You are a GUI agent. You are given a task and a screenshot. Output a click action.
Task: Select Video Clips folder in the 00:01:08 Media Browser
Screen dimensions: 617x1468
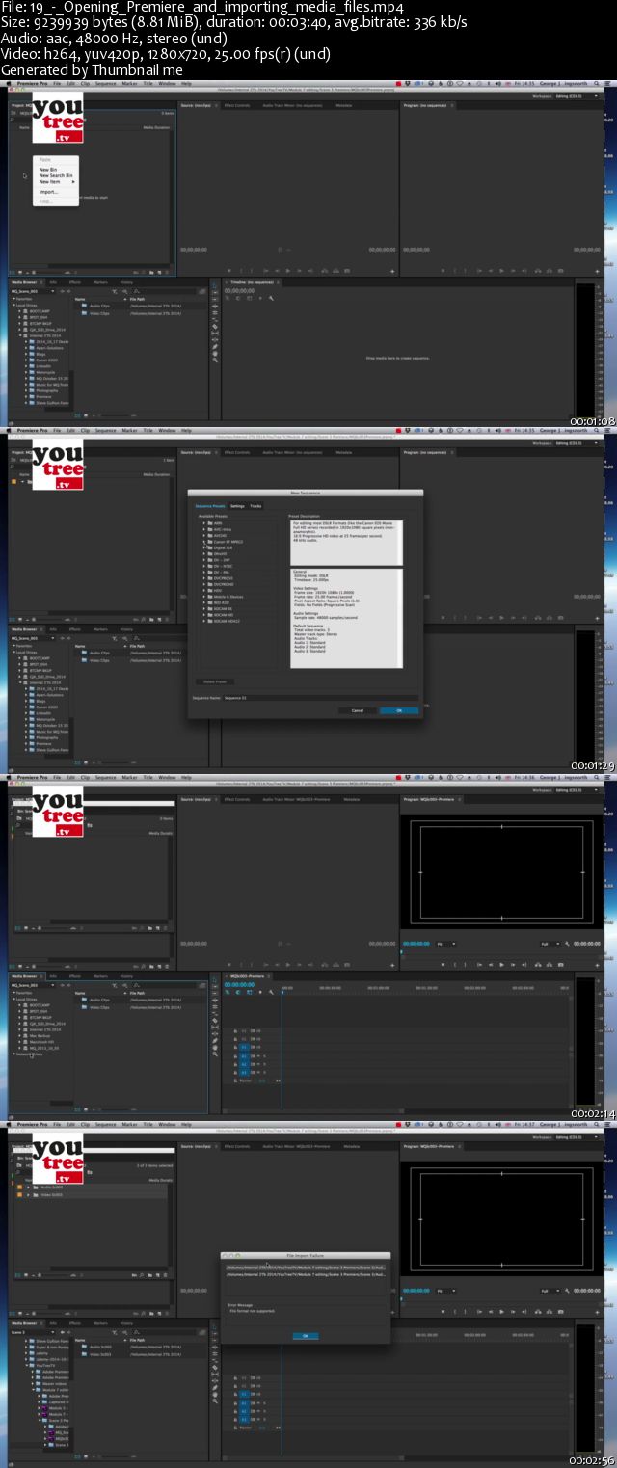(99, 313)
